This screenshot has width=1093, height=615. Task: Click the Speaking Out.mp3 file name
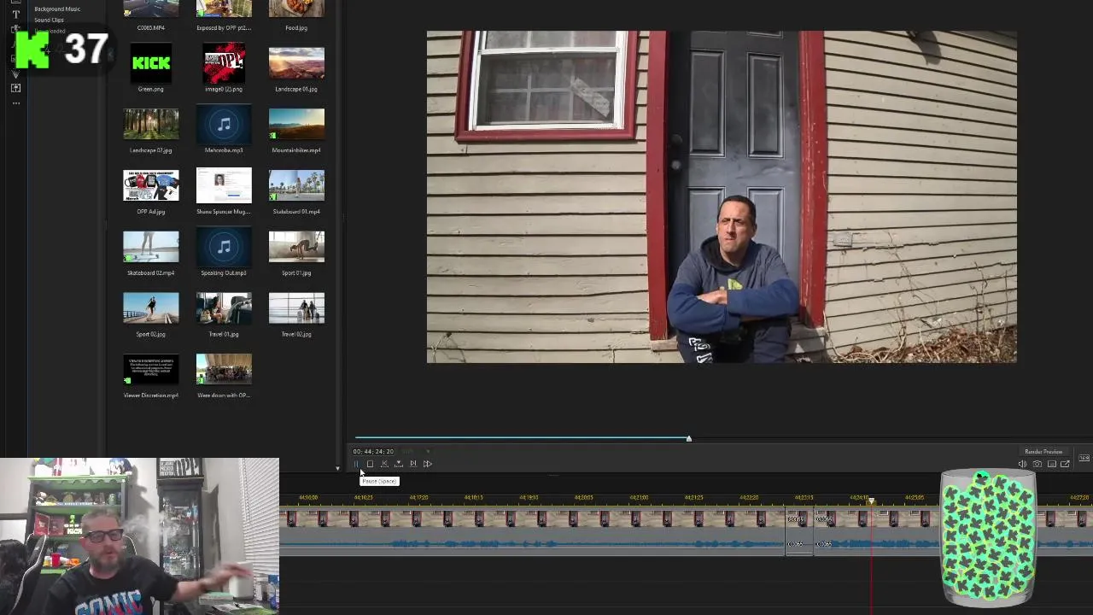coord(224,273)
